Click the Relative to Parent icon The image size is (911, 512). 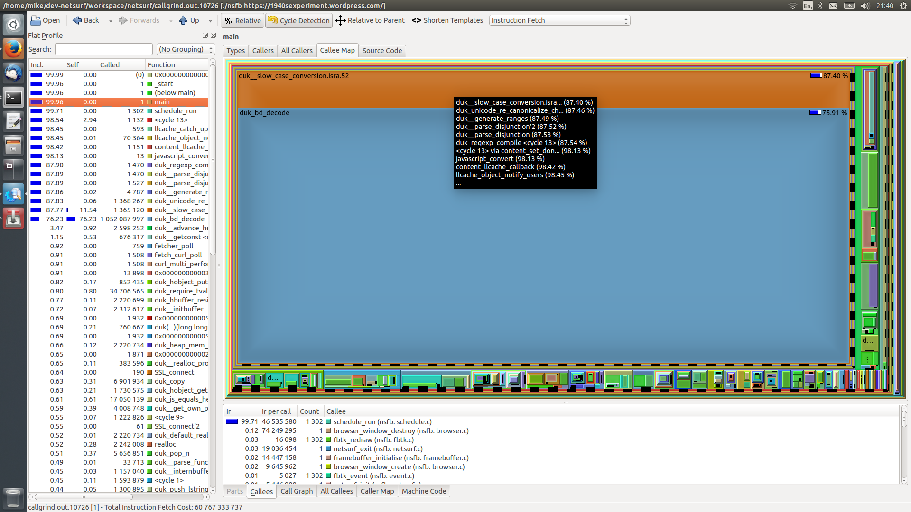(340, 20)
